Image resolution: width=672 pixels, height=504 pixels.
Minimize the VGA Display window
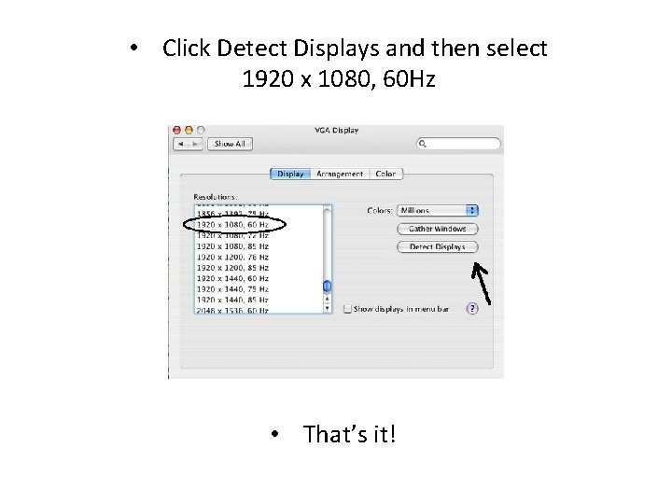coord(189,130)
